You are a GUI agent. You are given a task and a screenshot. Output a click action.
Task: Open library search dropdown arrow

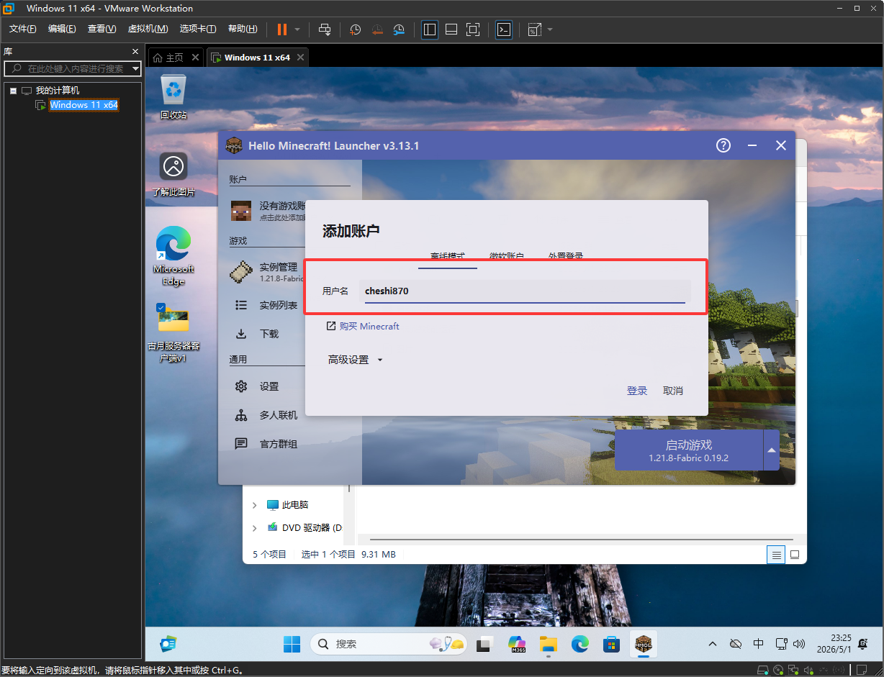[x=136, y=69]
